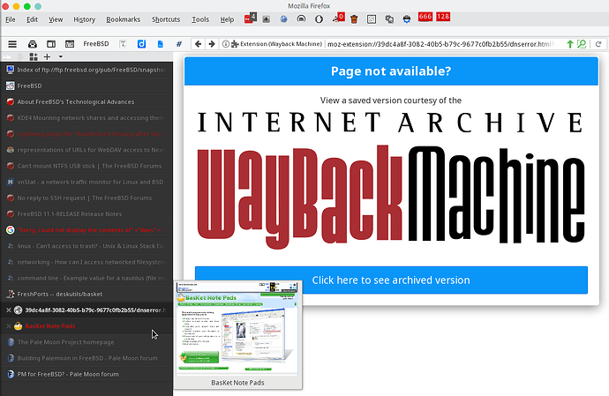
Task: Click the blue masked-face extension icon
Action: pyautogui.click(x=407, y=19)
